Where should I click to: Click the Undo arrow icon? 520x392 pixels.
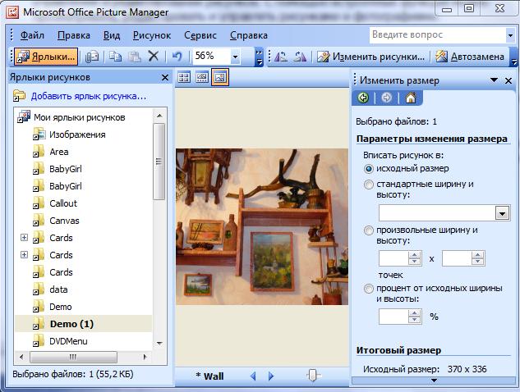coord(177,57)
